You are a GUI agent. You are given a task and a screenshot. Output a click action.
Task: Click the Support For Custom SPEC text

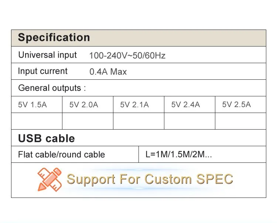click(x=150, y=179)
